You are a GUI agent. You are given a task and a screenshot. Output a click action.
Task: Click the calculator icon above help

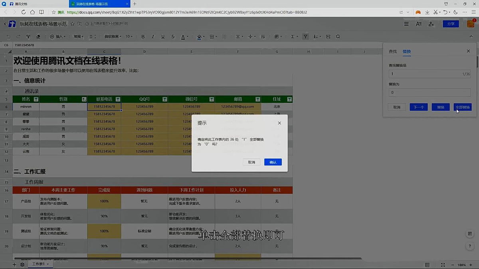[470, 234]
